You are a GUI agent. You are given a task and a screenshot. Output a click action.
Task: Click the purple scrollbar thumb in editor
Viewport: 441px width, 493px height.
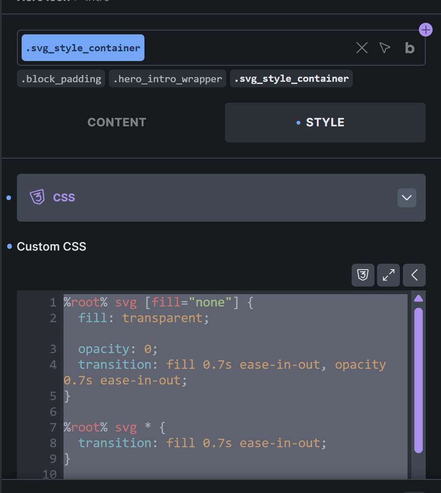click(418, 379)
